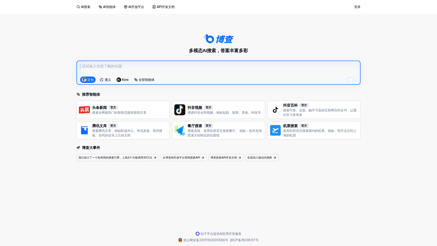
Task: Click the 餐厅搜索 paper plane icon
Action: tap(180, 130)
